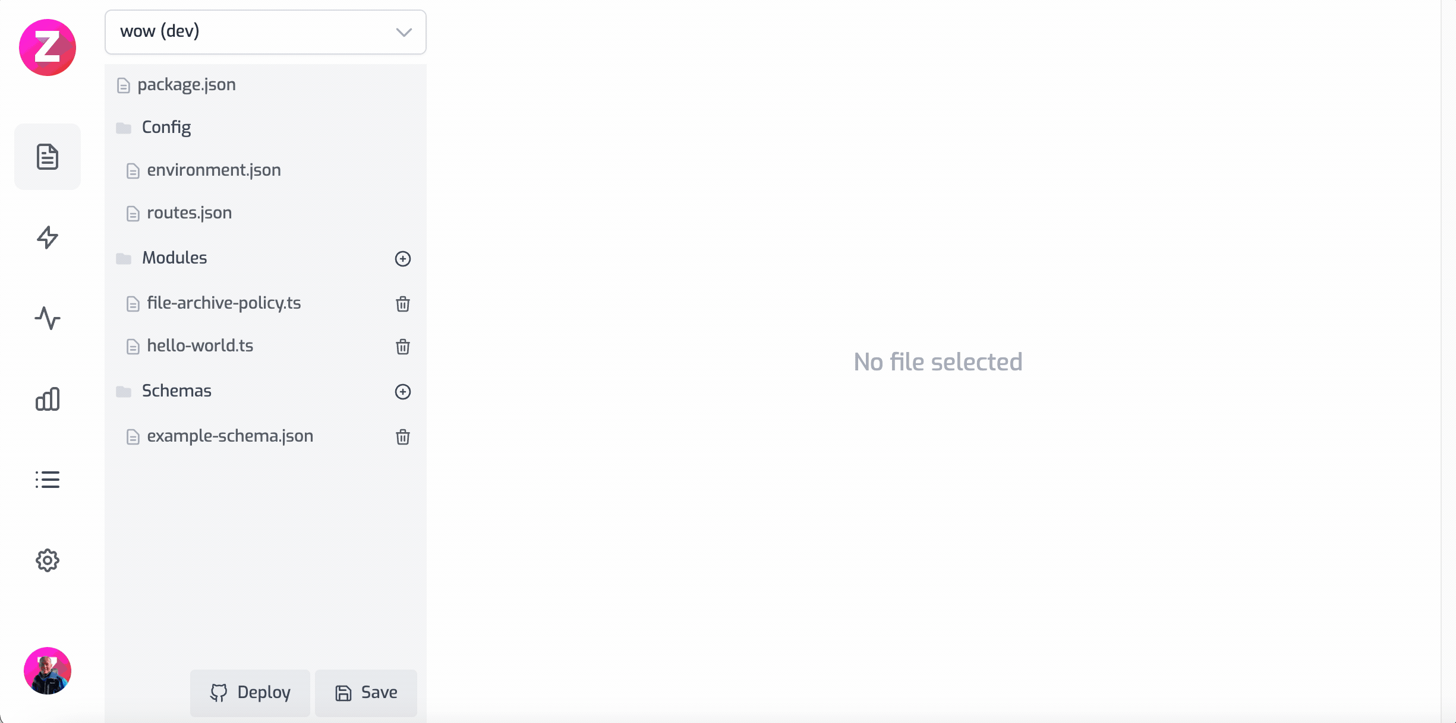Open the wow (dev) project dropdown
The image size is (1456, 723).
[266, 32]
